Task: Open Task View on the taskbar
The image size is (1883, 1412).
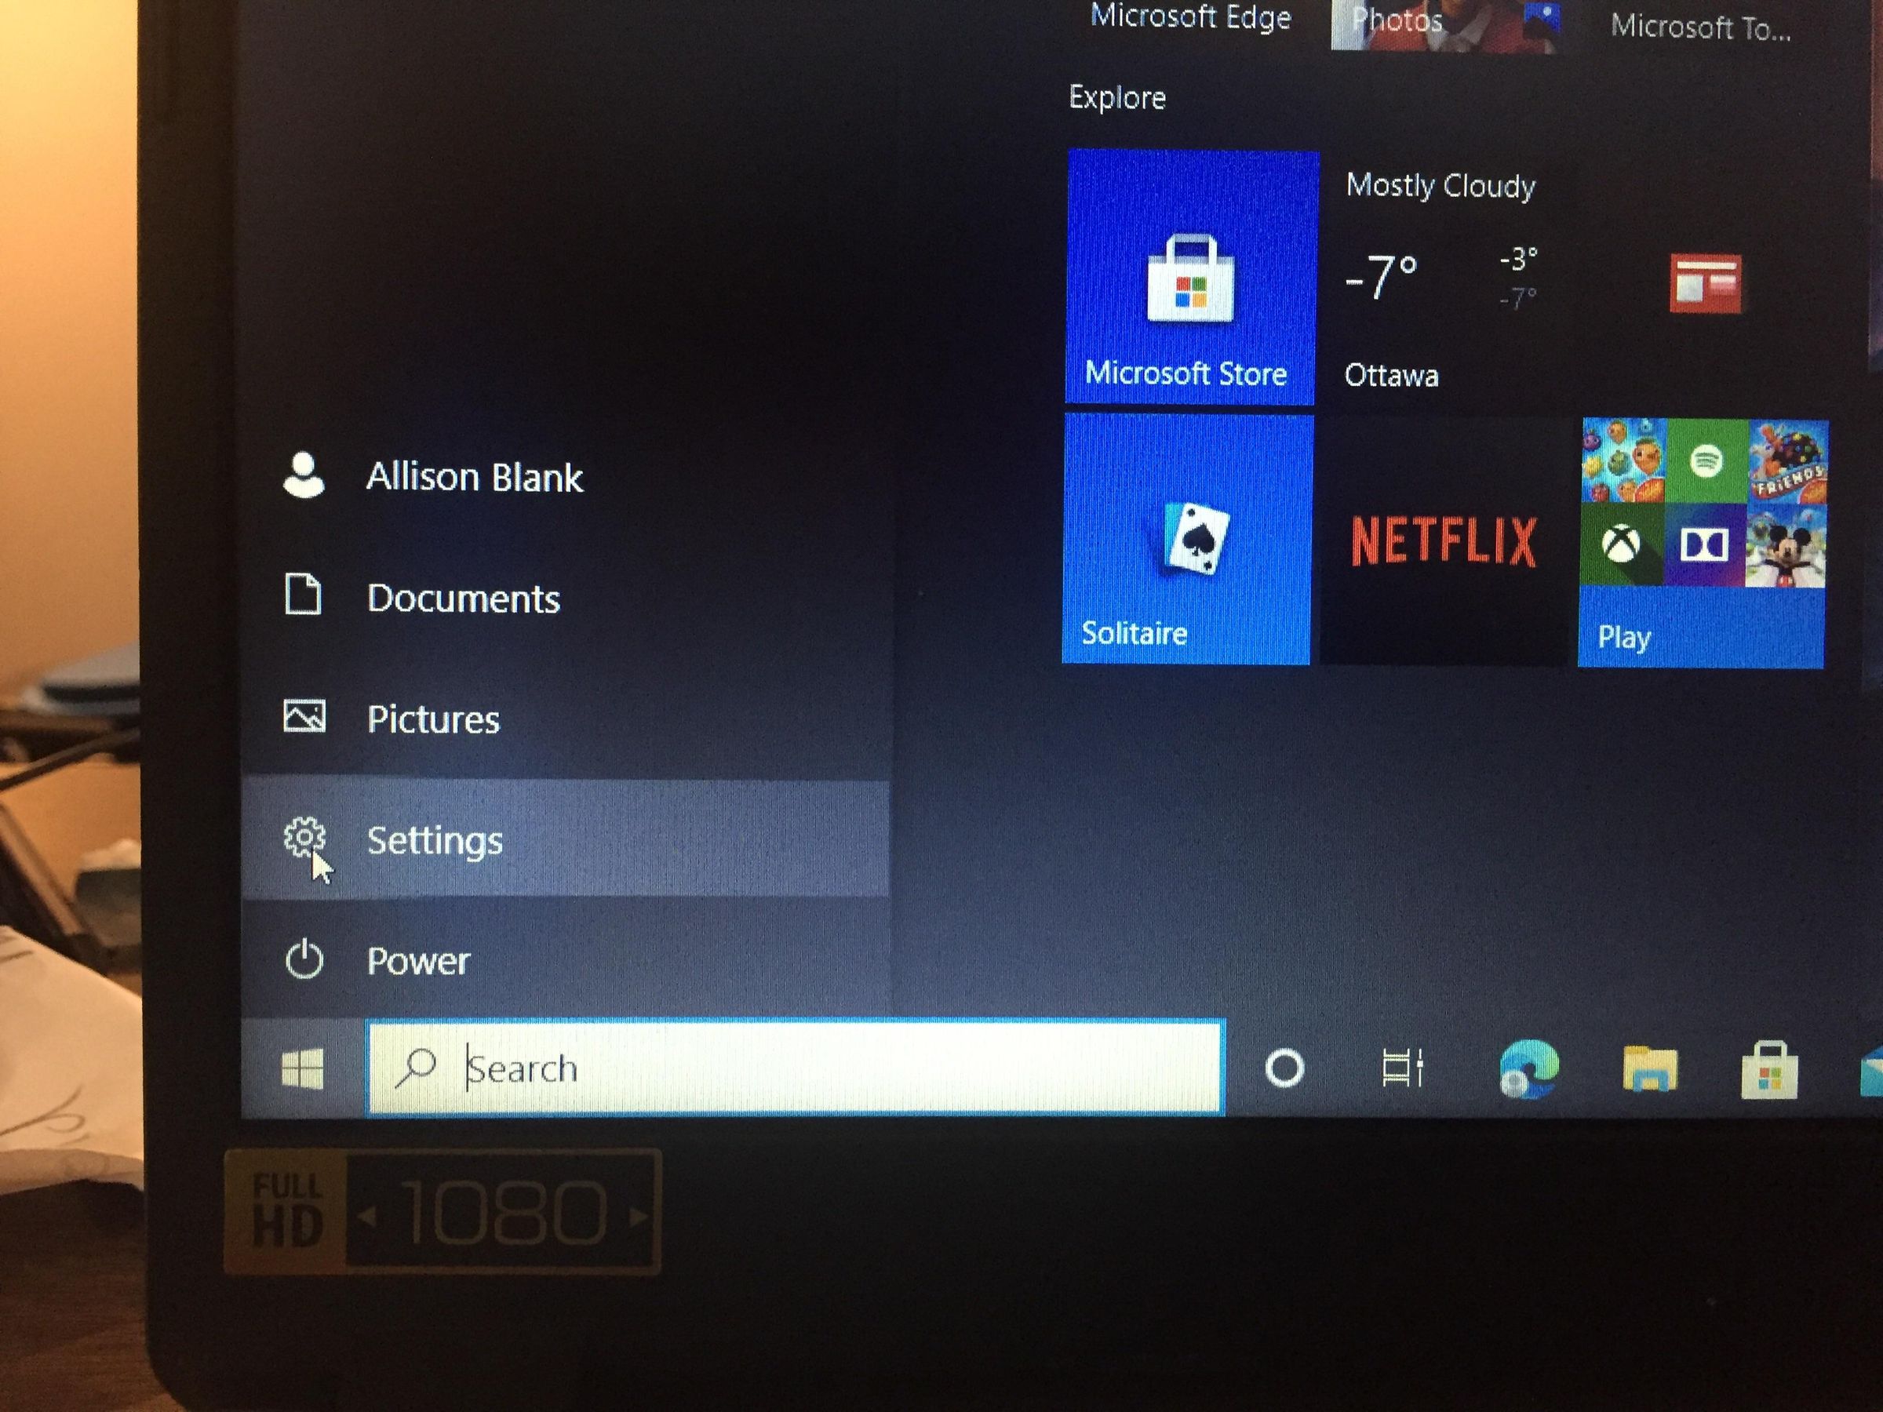Action: click(x=1402, y=1068)
